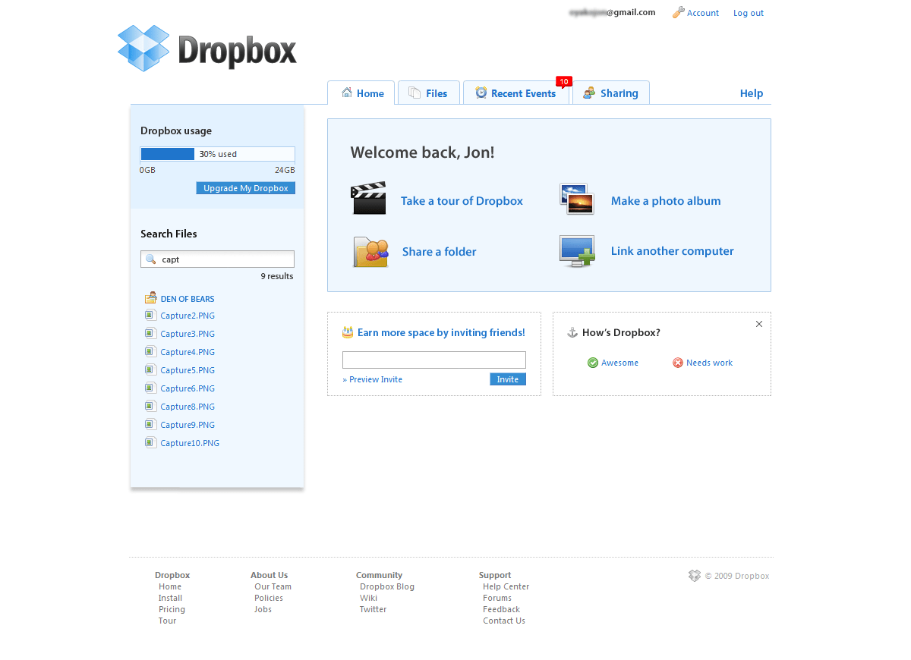Screen dimensions: 911x660
Task: Switch to the Home tab
Action: tap(361, 93)
